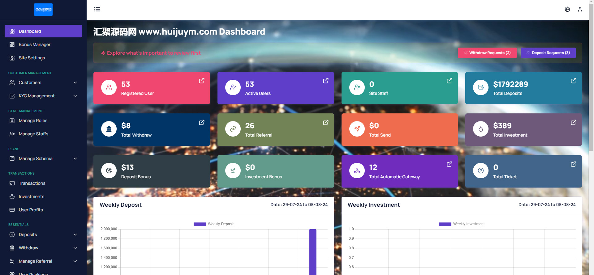Open the language globe icon
The height and width of the screenshot is (275, 594).
tap(567, 9)
